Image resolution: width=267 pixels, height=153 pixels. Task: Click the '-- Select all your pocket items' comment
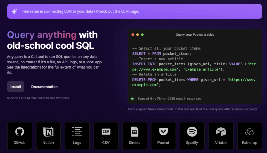(x=167, y=48)
